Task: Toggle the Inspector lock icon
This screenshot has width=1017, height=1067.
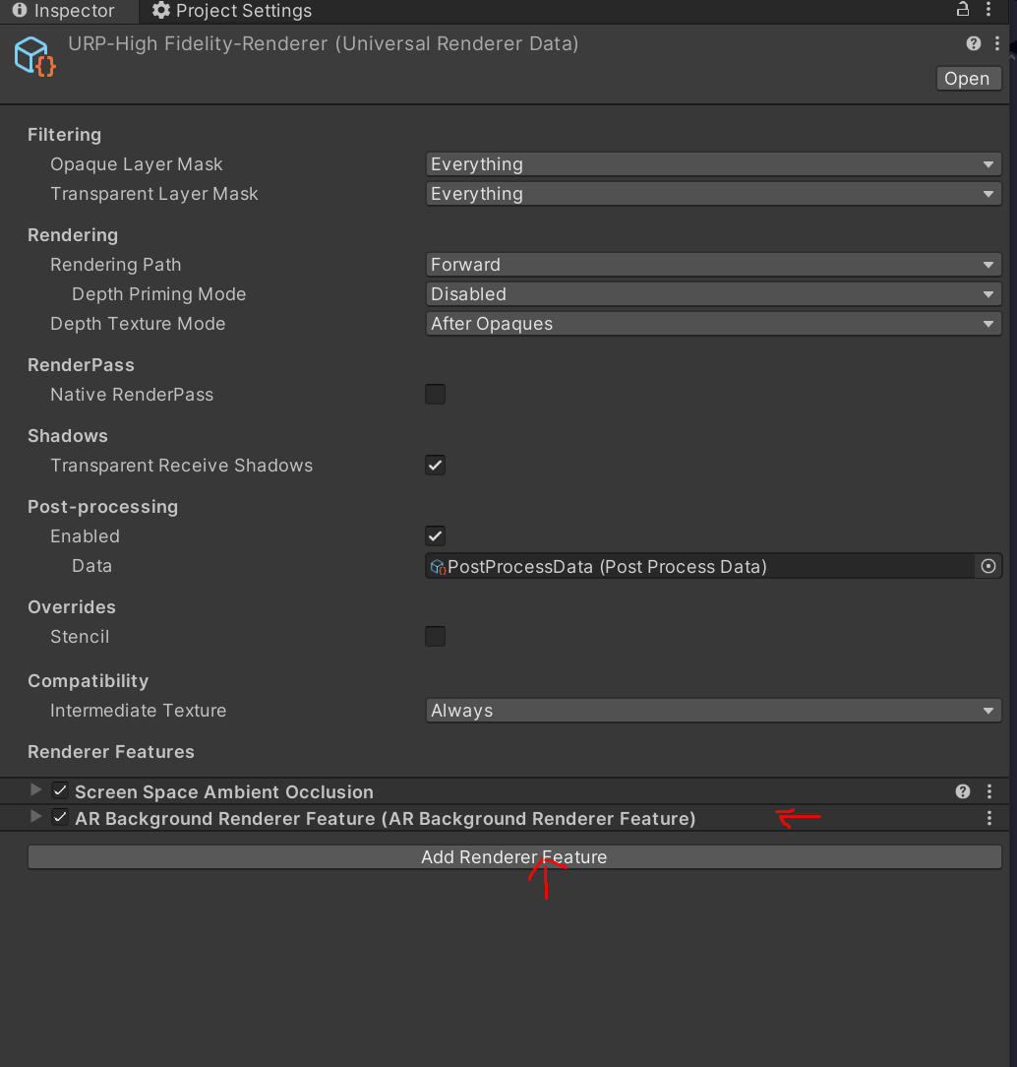Action: [x=963, y=10]
